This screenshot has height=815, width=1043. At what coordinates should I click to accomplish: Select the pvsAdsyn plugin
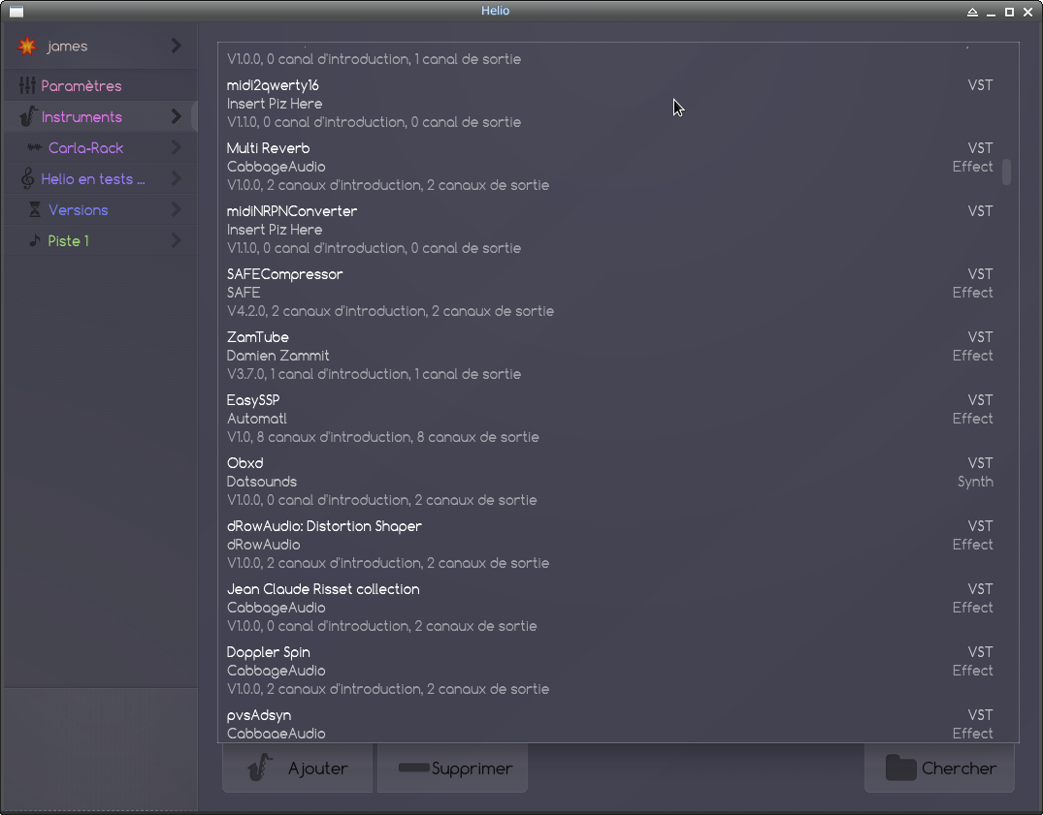click(x=610, y=723)
